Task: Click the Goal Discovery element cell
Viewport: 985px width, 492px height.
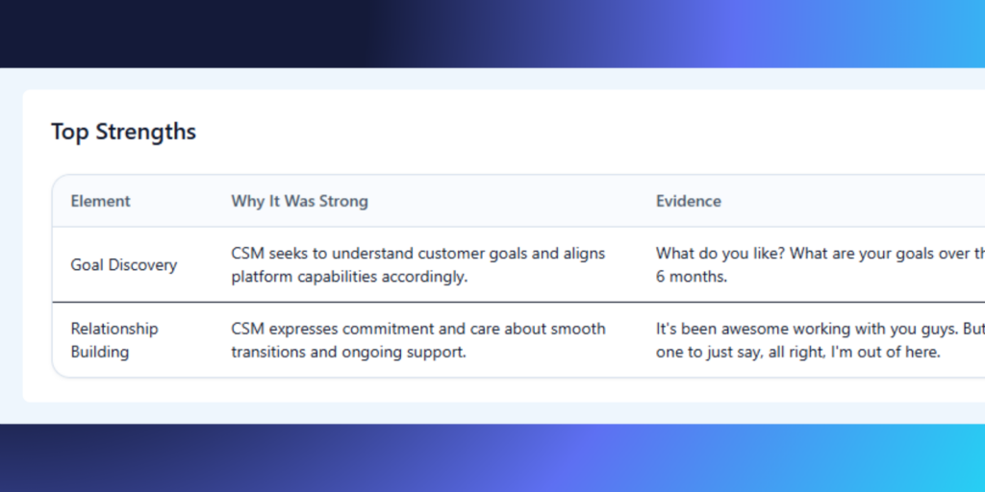Action: tap(124, 265)
